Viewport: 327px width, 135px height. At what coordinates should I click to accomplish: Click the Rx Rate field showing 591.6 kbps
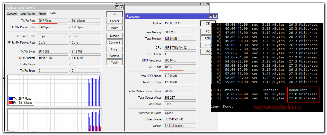(x=86, y=21)
